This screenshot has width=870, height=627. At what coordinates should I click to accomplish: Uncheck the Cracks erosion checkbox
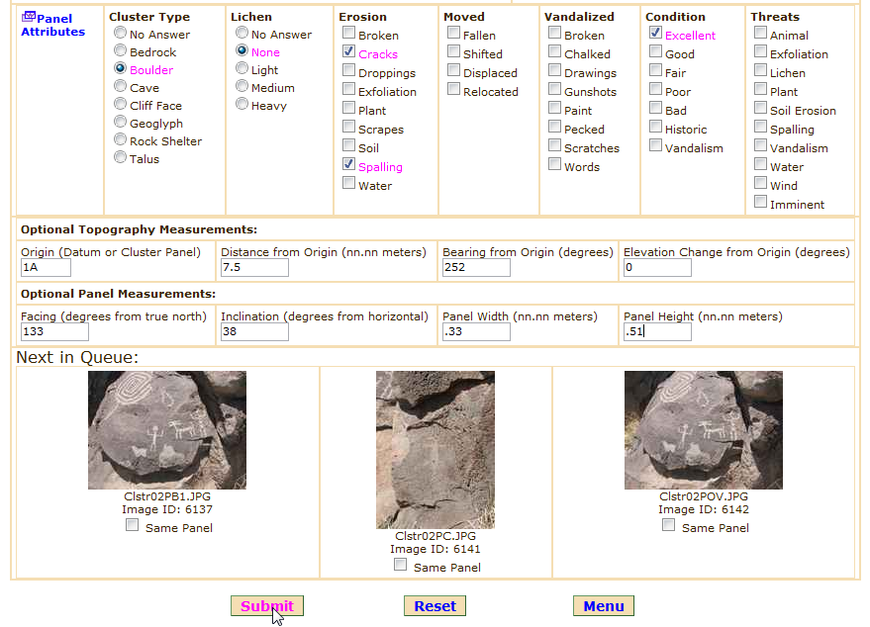tap(349, 51)
